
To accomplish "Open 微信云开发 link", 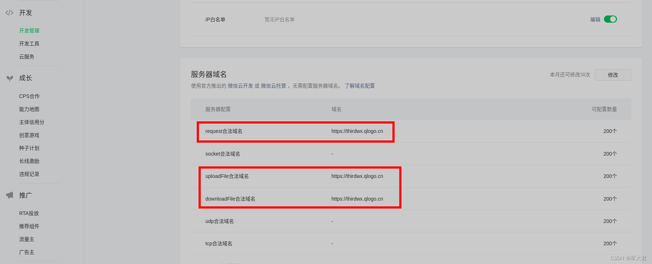I will pos(240,86).
